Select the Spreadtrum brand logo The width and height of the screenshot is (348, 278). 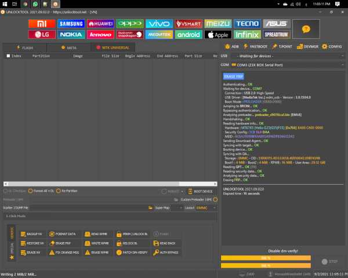[x=277, y=34]
